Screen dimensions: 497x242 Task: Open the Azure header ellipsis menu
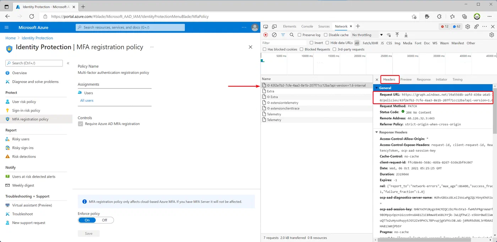tap(244, 27)
